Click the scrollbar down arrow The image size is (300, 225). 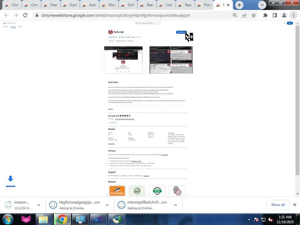click(x=297, y=194)
